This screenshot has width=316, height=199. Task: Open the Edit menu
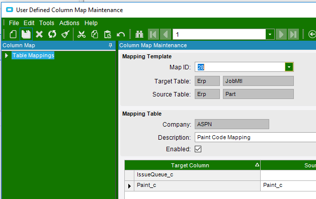coord(29,23)
